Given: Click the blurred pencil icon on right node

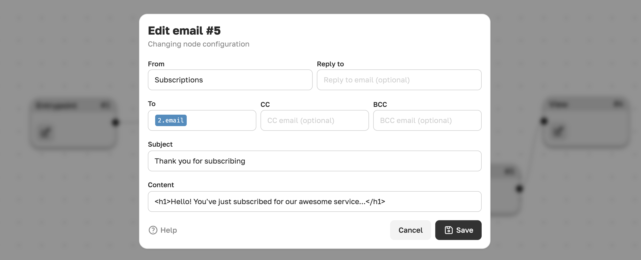Looking at the screenshot, I should [558, 131].
